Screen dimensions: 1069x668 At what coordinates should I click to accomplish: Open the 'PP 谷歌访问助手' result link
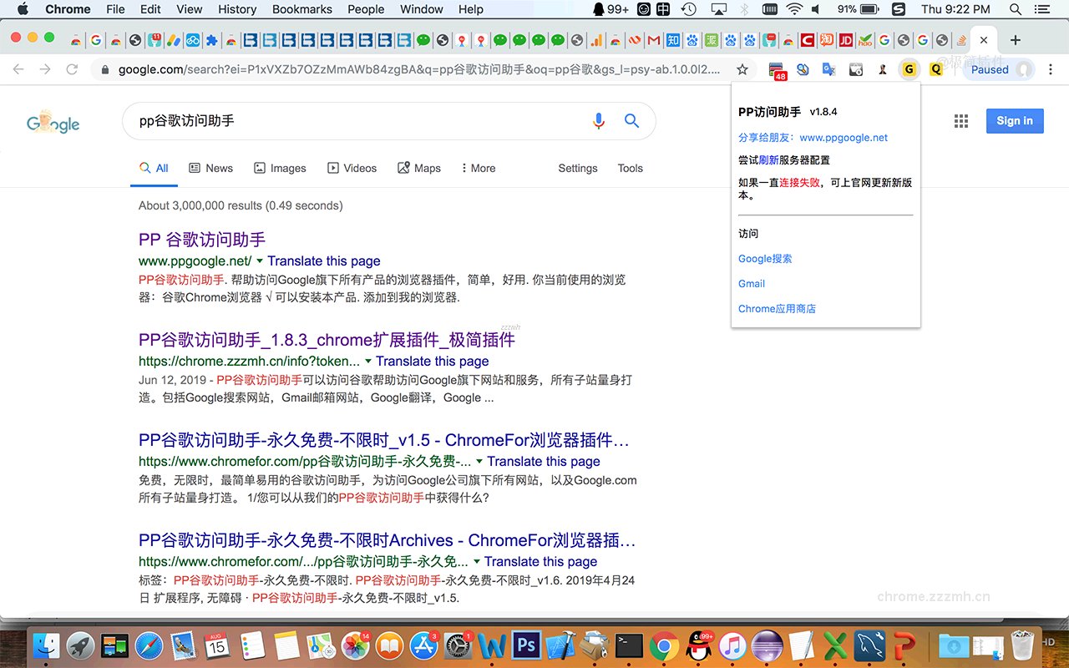pyautogui.click(x=202, y=240)
